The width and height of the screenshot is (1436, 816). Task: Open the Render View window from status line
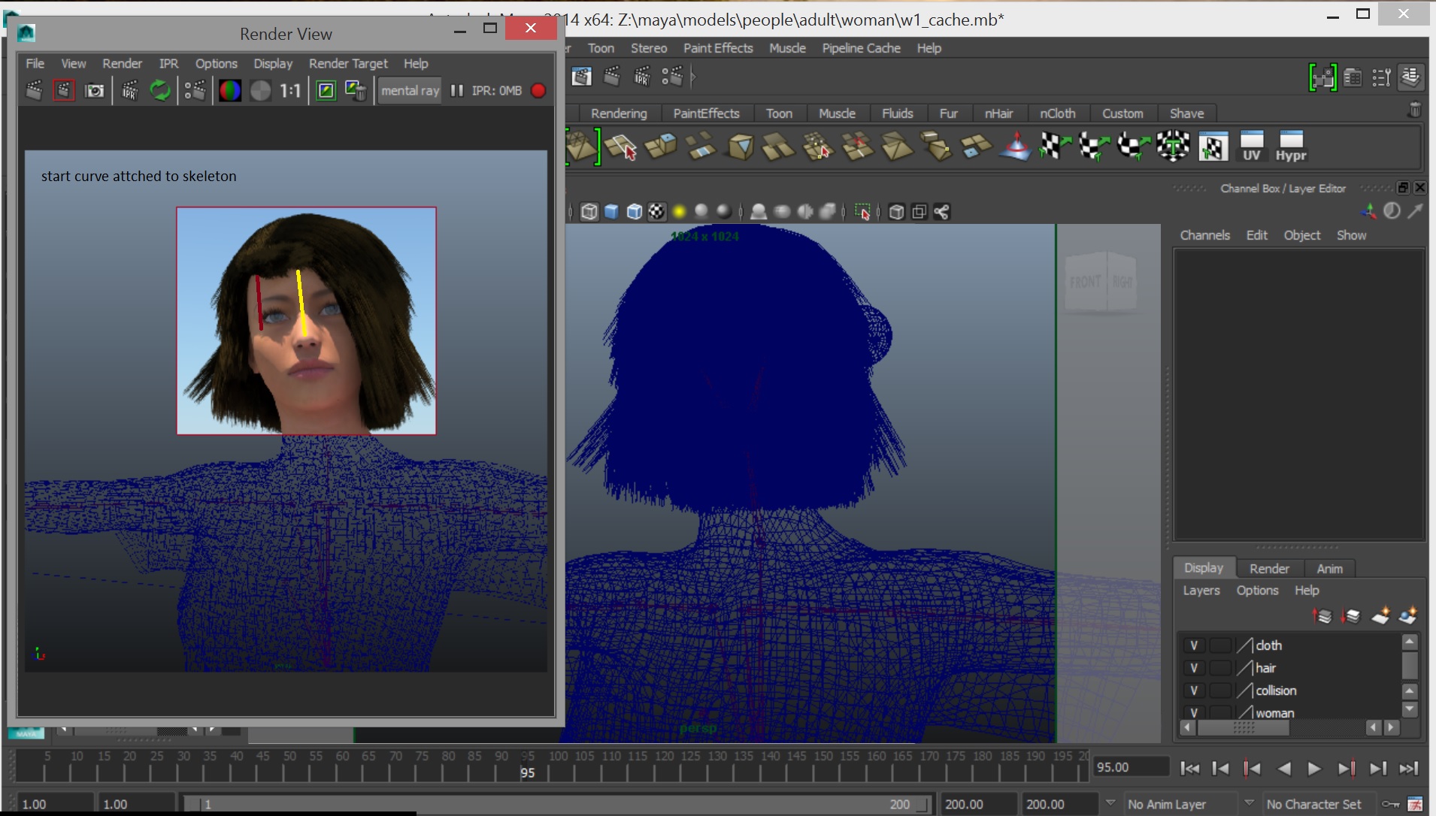[x=582, y=77]
